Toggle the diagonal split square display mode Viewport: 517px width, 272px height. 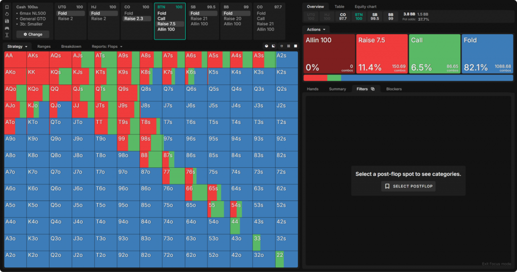(x=273, y=46)
